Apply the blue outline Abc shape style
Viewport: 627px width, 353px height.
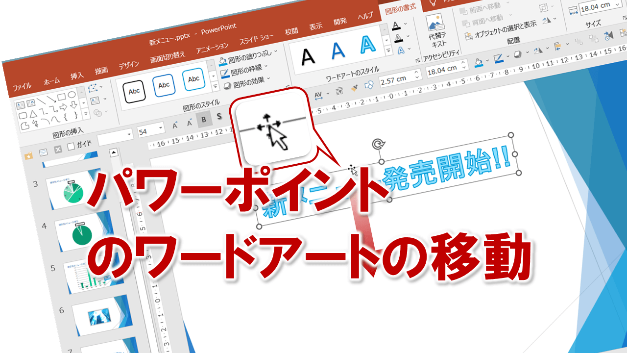(x=164, y=85)
